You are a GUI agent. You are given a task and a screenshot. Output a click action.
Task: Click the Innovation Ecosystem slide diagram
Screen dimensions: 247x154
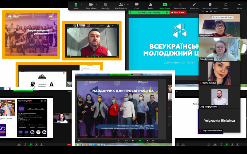coord(42,80)
